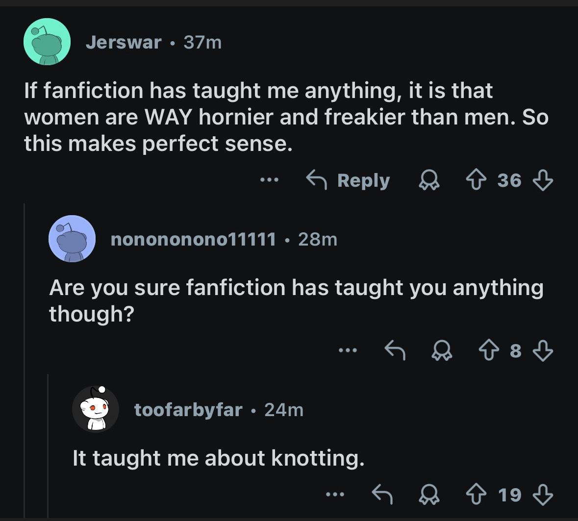Open Jerswar's user profile link
This screenshot has height=521, width=578.
[123, 43]
